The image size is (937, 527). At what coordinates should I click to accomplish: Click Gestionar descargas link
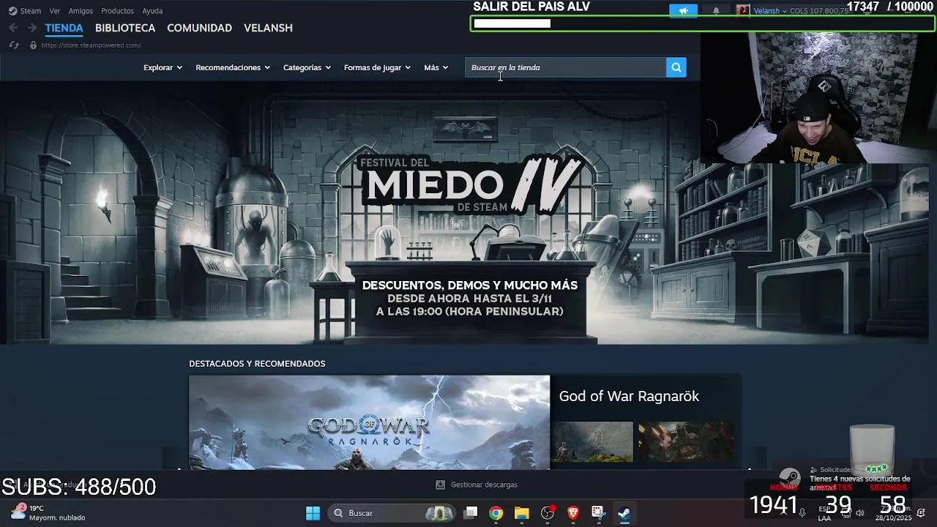[484, 485]
